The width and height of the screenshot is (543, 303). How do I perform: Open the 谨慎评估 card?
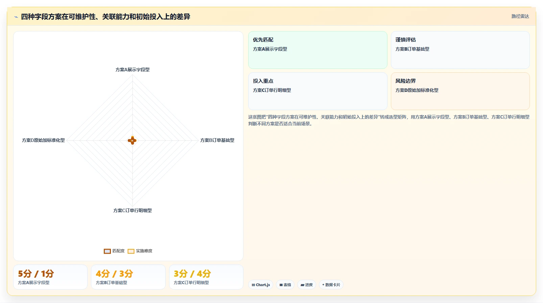tap(460, 50)
